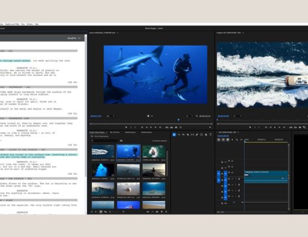
Task: Step forward one frame in Source monitor
Action: point(156,127)
